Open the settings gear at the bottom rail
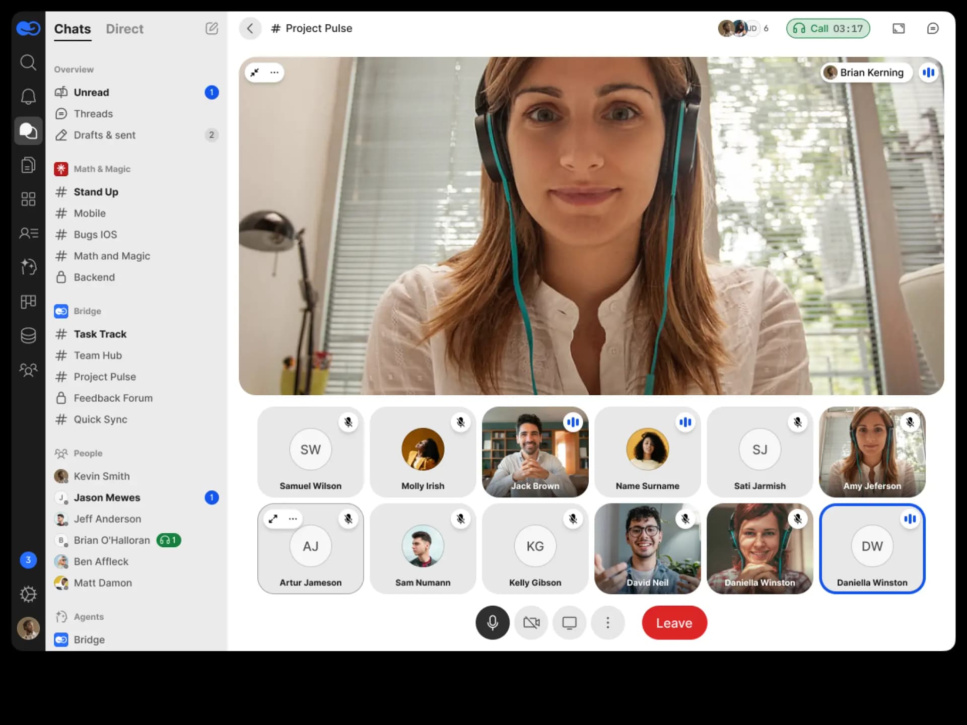 pyautogui.click(x=29, y=594)
